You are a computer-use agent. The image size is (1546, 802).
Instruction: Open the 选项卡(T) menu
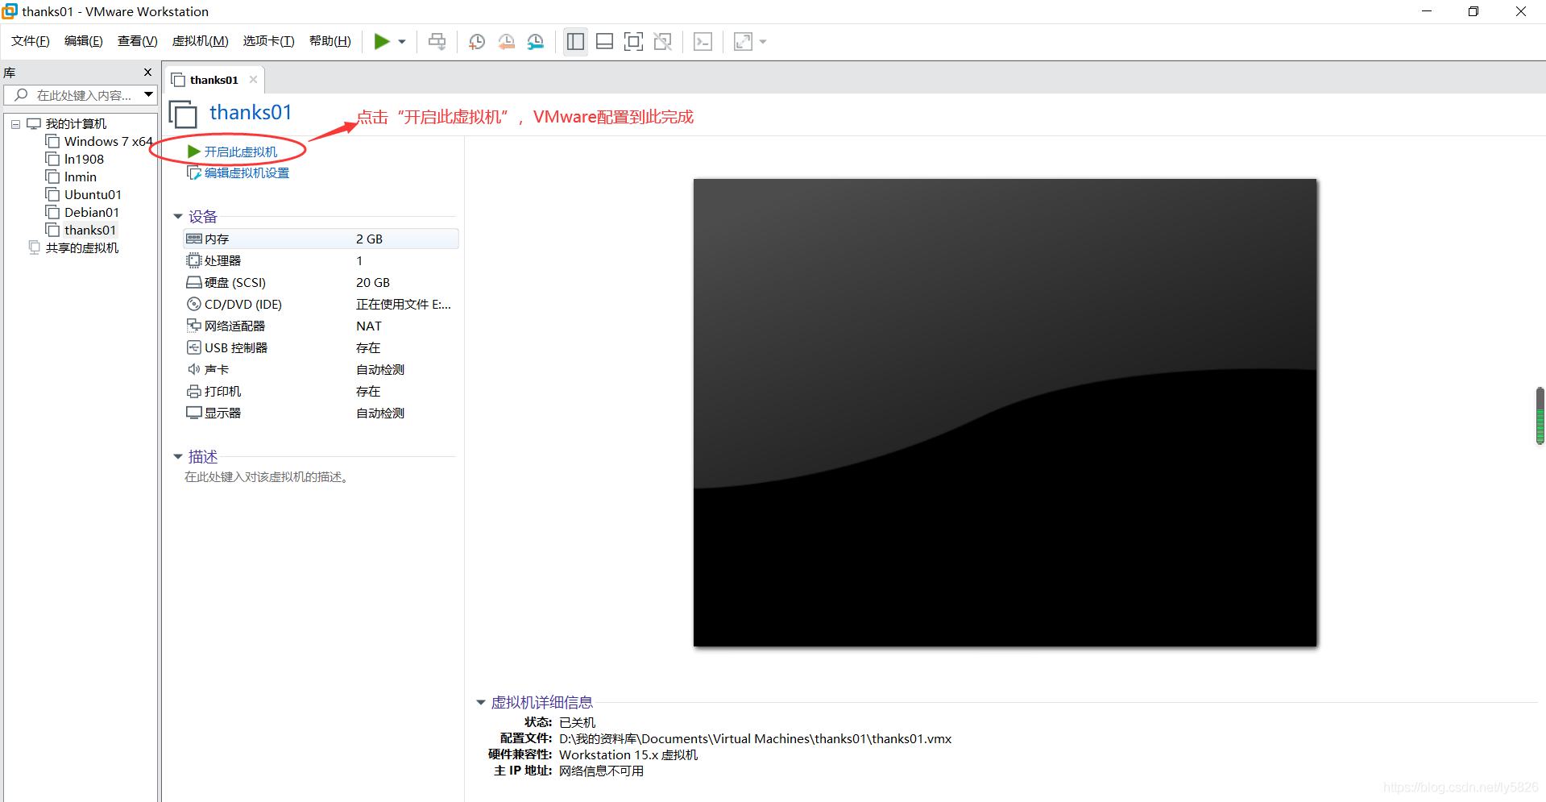(269, 41)
